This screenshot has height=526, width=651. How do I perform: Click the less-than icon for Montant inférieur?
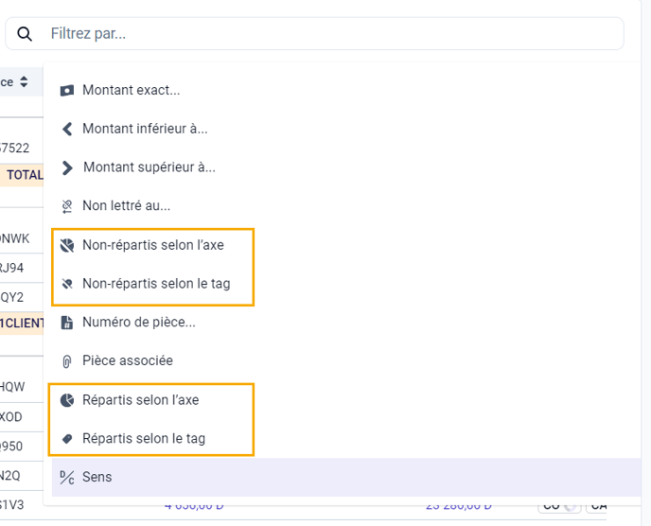(x=67, y=129)
